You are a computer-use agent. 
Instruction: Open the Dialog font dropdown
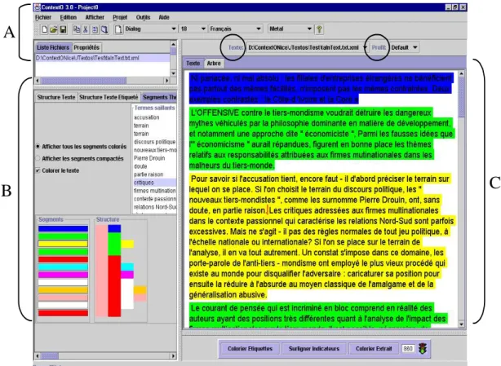(x=174, y=29)
